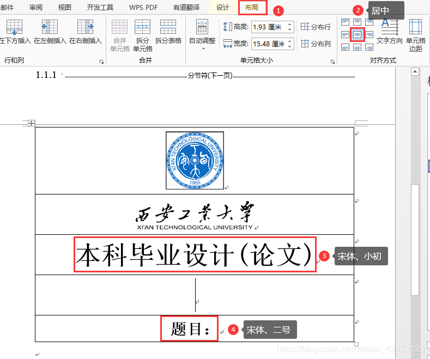This screenshot has height=359, width=430.
Task: Align cell text middle right
Action: 370,34
